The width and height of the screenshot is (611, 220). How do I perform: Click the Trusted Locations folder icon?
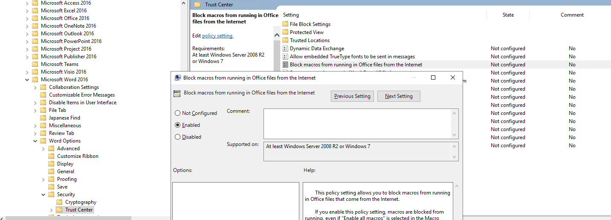tap(285, 40)
